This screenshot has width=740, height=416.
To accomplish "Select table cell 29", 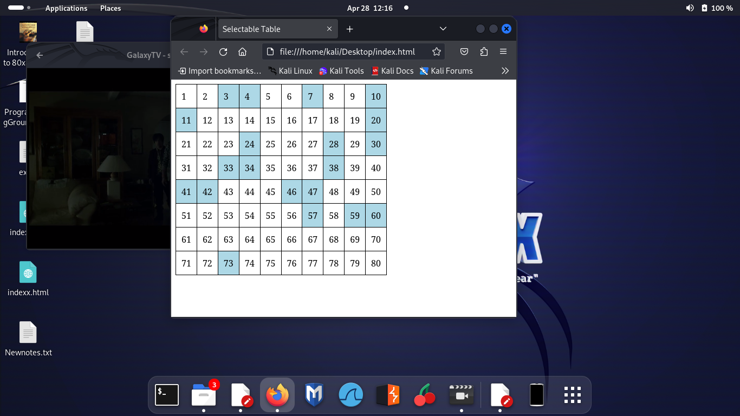I will point(355,144).
